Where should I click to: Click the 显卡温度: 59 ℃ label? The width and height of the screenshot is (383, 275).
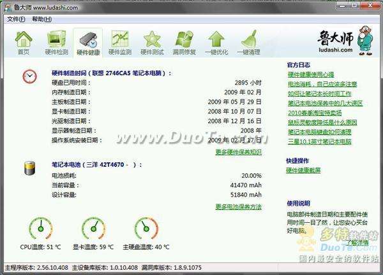(93, 247)
